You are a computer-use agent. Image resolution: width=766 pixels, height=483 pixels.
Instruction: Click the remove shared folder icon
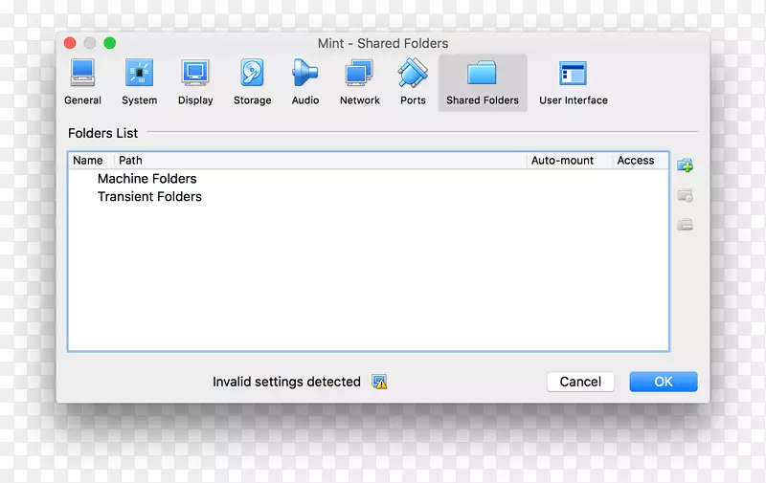pyautogui.click(x=685, y=226)
